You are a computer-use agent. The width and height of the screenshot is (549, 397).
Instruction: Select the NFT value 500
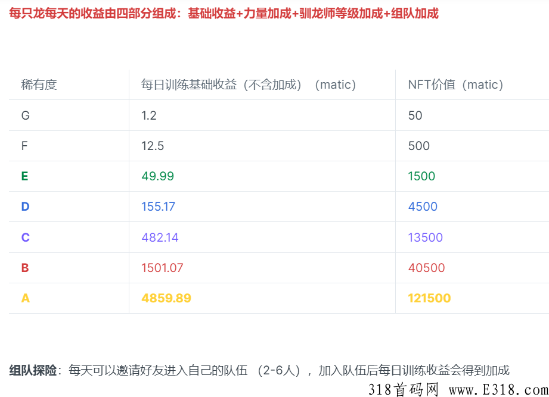tap(418, 146)
